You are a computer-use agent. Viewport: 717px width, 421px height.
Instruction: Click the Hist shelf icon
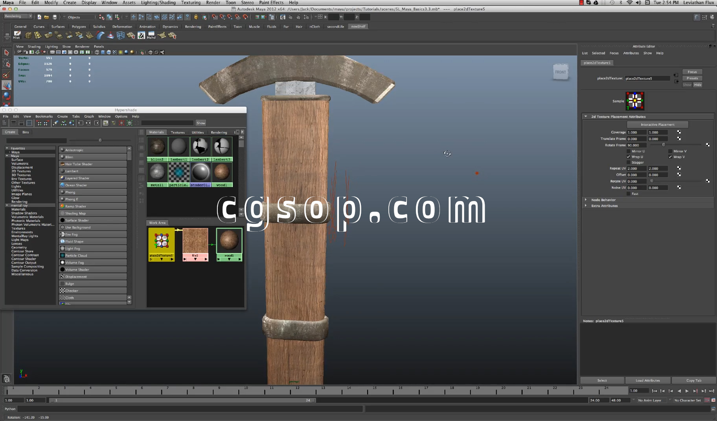[x=17, y=35]
